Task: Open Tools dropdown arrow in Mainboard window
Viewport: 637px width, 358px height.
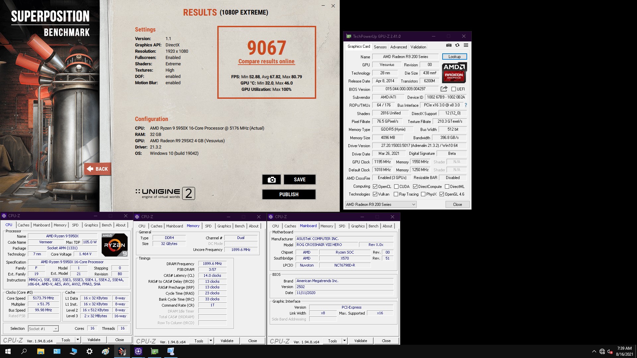Action: click(344, 341)
